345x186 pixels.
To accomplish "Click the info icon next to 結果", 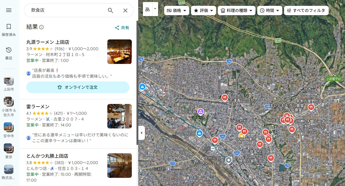I will click(42, 27).
